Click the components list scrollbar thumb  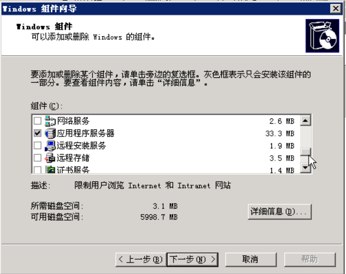click(x=305, y=152)
